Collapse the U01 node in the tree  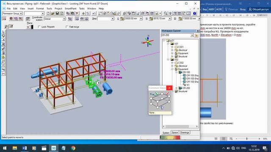(x=168, y=44)
